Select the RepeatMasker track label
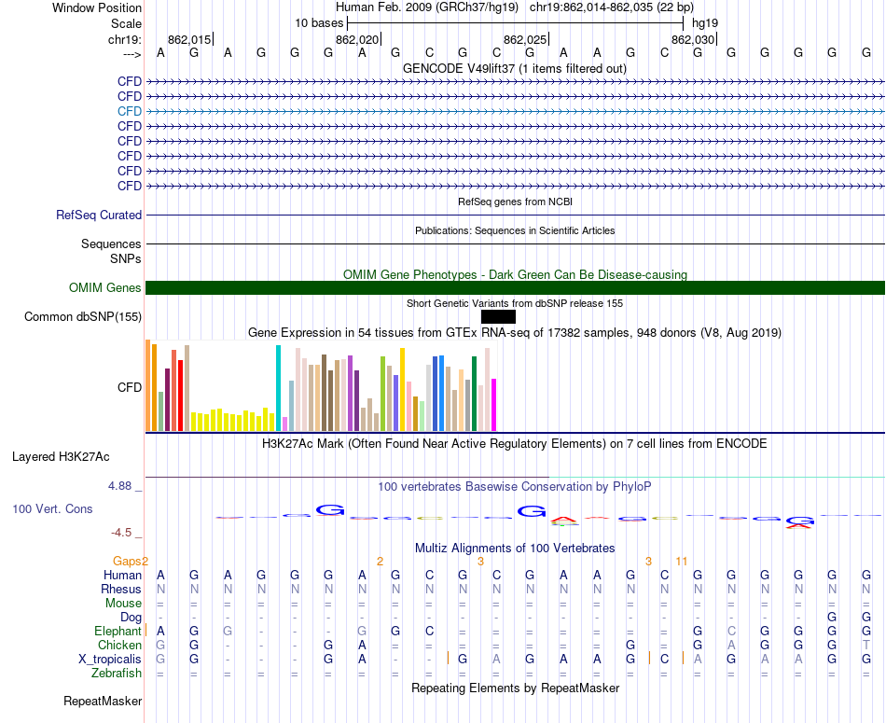 point(103,701)
